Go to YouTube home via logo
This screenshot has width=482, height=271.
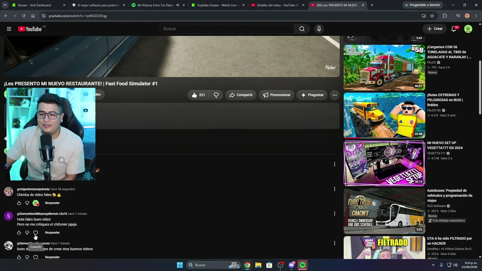[30, 29]
